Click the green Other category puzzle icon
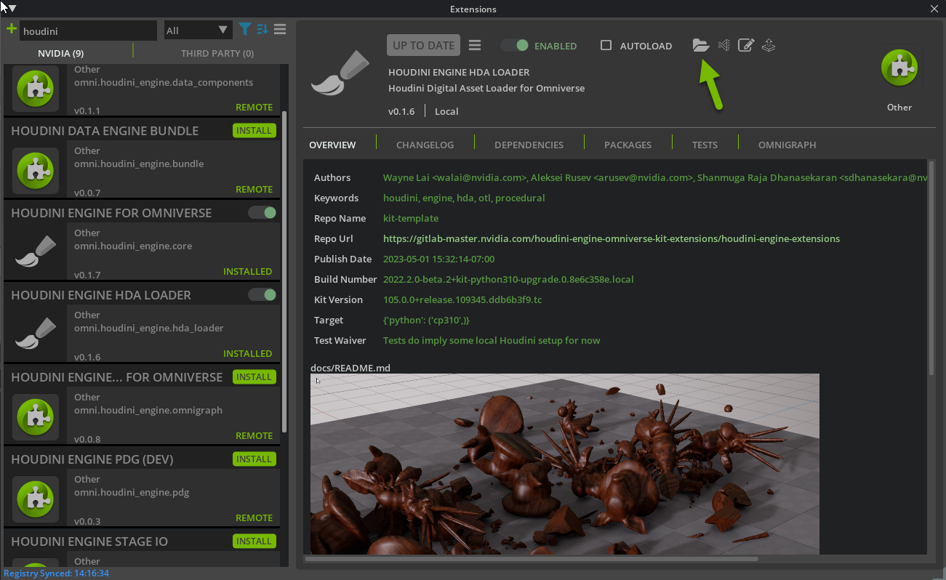946x580 pixels. click(x=899, y=69)
